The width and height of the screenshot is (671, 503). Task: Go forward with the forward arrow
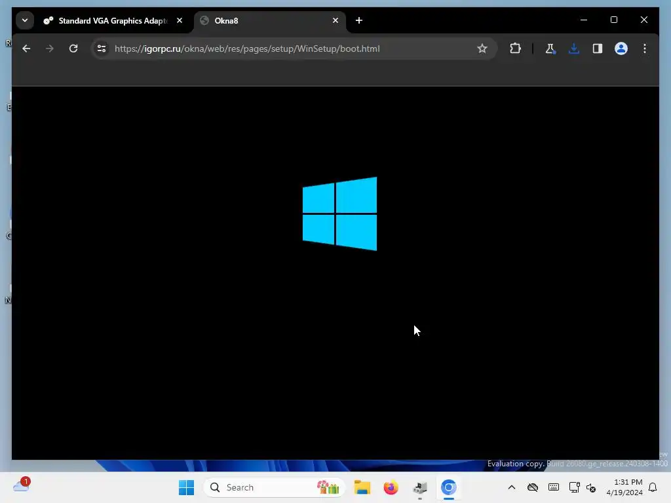coord(50,48)
